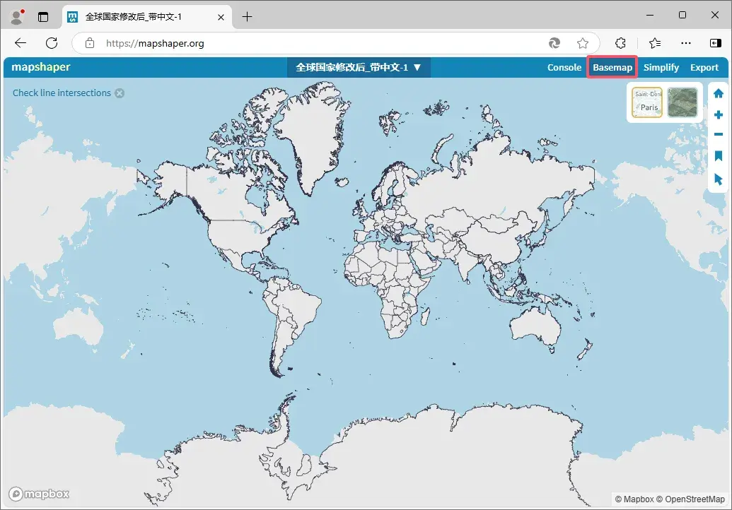Toggle the Basemap panel off
This screenshot has height=510, width=732.
pos(612,67)
